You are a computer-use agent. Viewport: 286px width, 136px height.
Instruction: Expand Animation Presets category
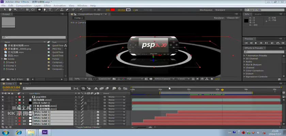(244, 55)
